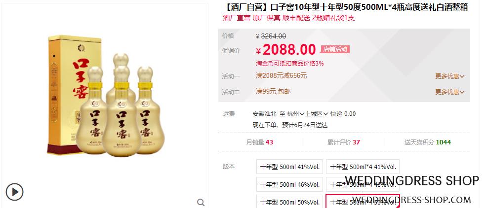Expand 更多优惠 next to 活动二

point(450,92)
